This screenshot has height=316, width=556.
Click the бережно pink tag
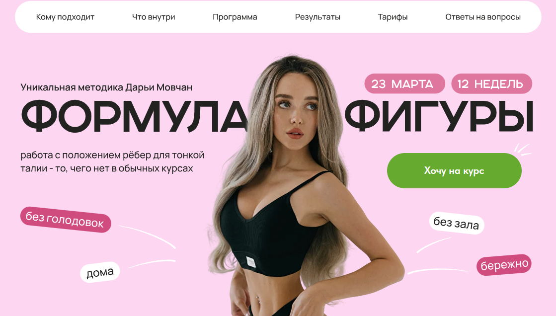tap(504, 264)
